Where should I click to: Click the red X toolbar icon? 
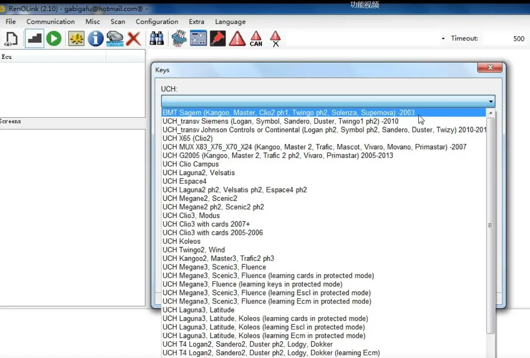pos(134,39)
